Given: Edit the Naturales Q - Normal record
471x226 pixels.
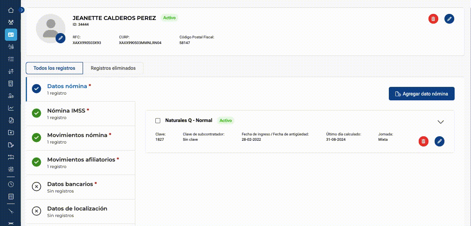Looking at the screenshot, I should [x=439, y=141].
